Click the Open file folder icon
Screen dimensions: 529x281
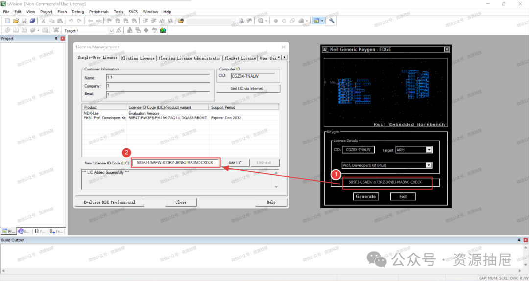pyautogui.click(x=16, y=21)
